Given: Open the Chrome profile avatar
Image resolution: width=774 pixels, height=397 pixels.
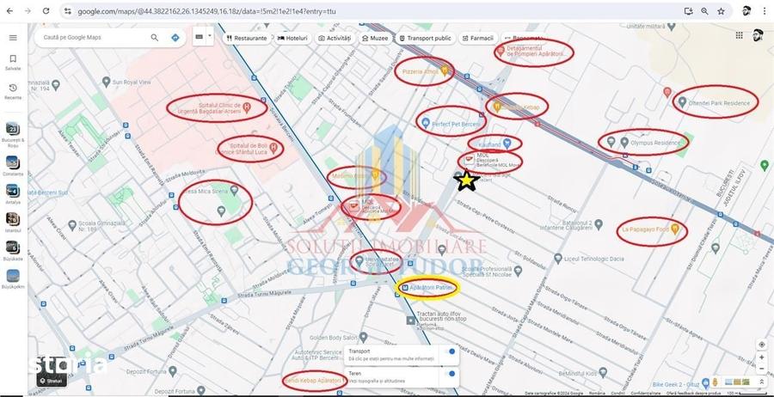Looking at the screenshot, I should (746, 11).
